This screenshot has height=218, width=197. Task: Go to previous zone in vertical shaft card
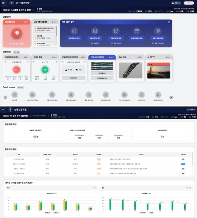tap(34, 62)
